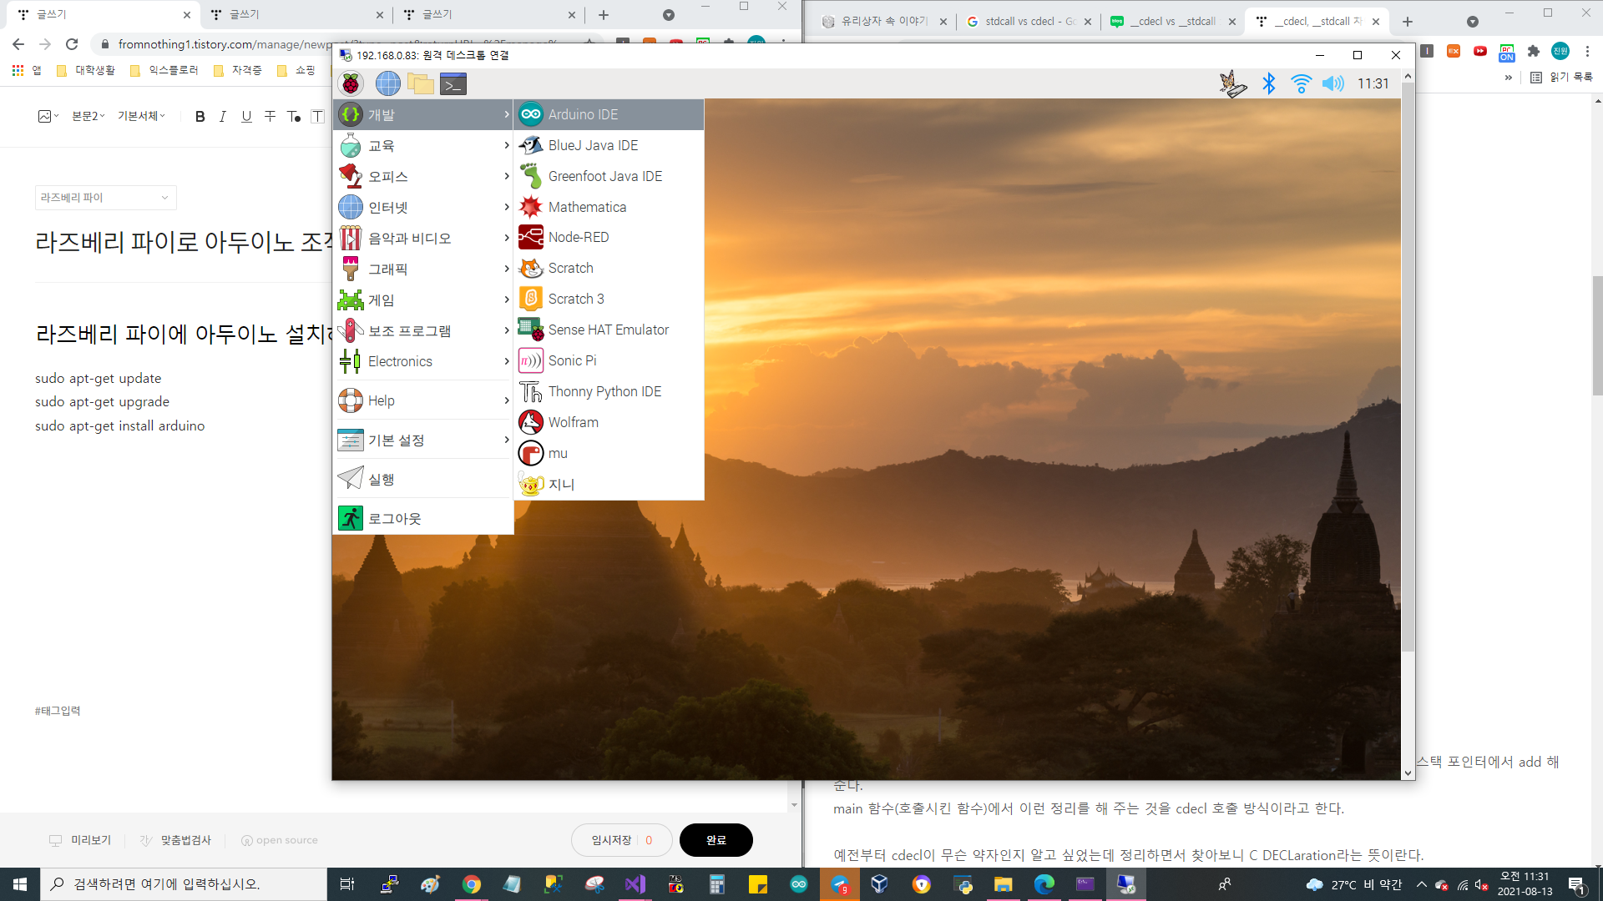Image resolution: width=1603 pixels, height=901 pixels.
Task: Toggle italic formatting in editor toolbar
Action: click(x=222, y=117)
